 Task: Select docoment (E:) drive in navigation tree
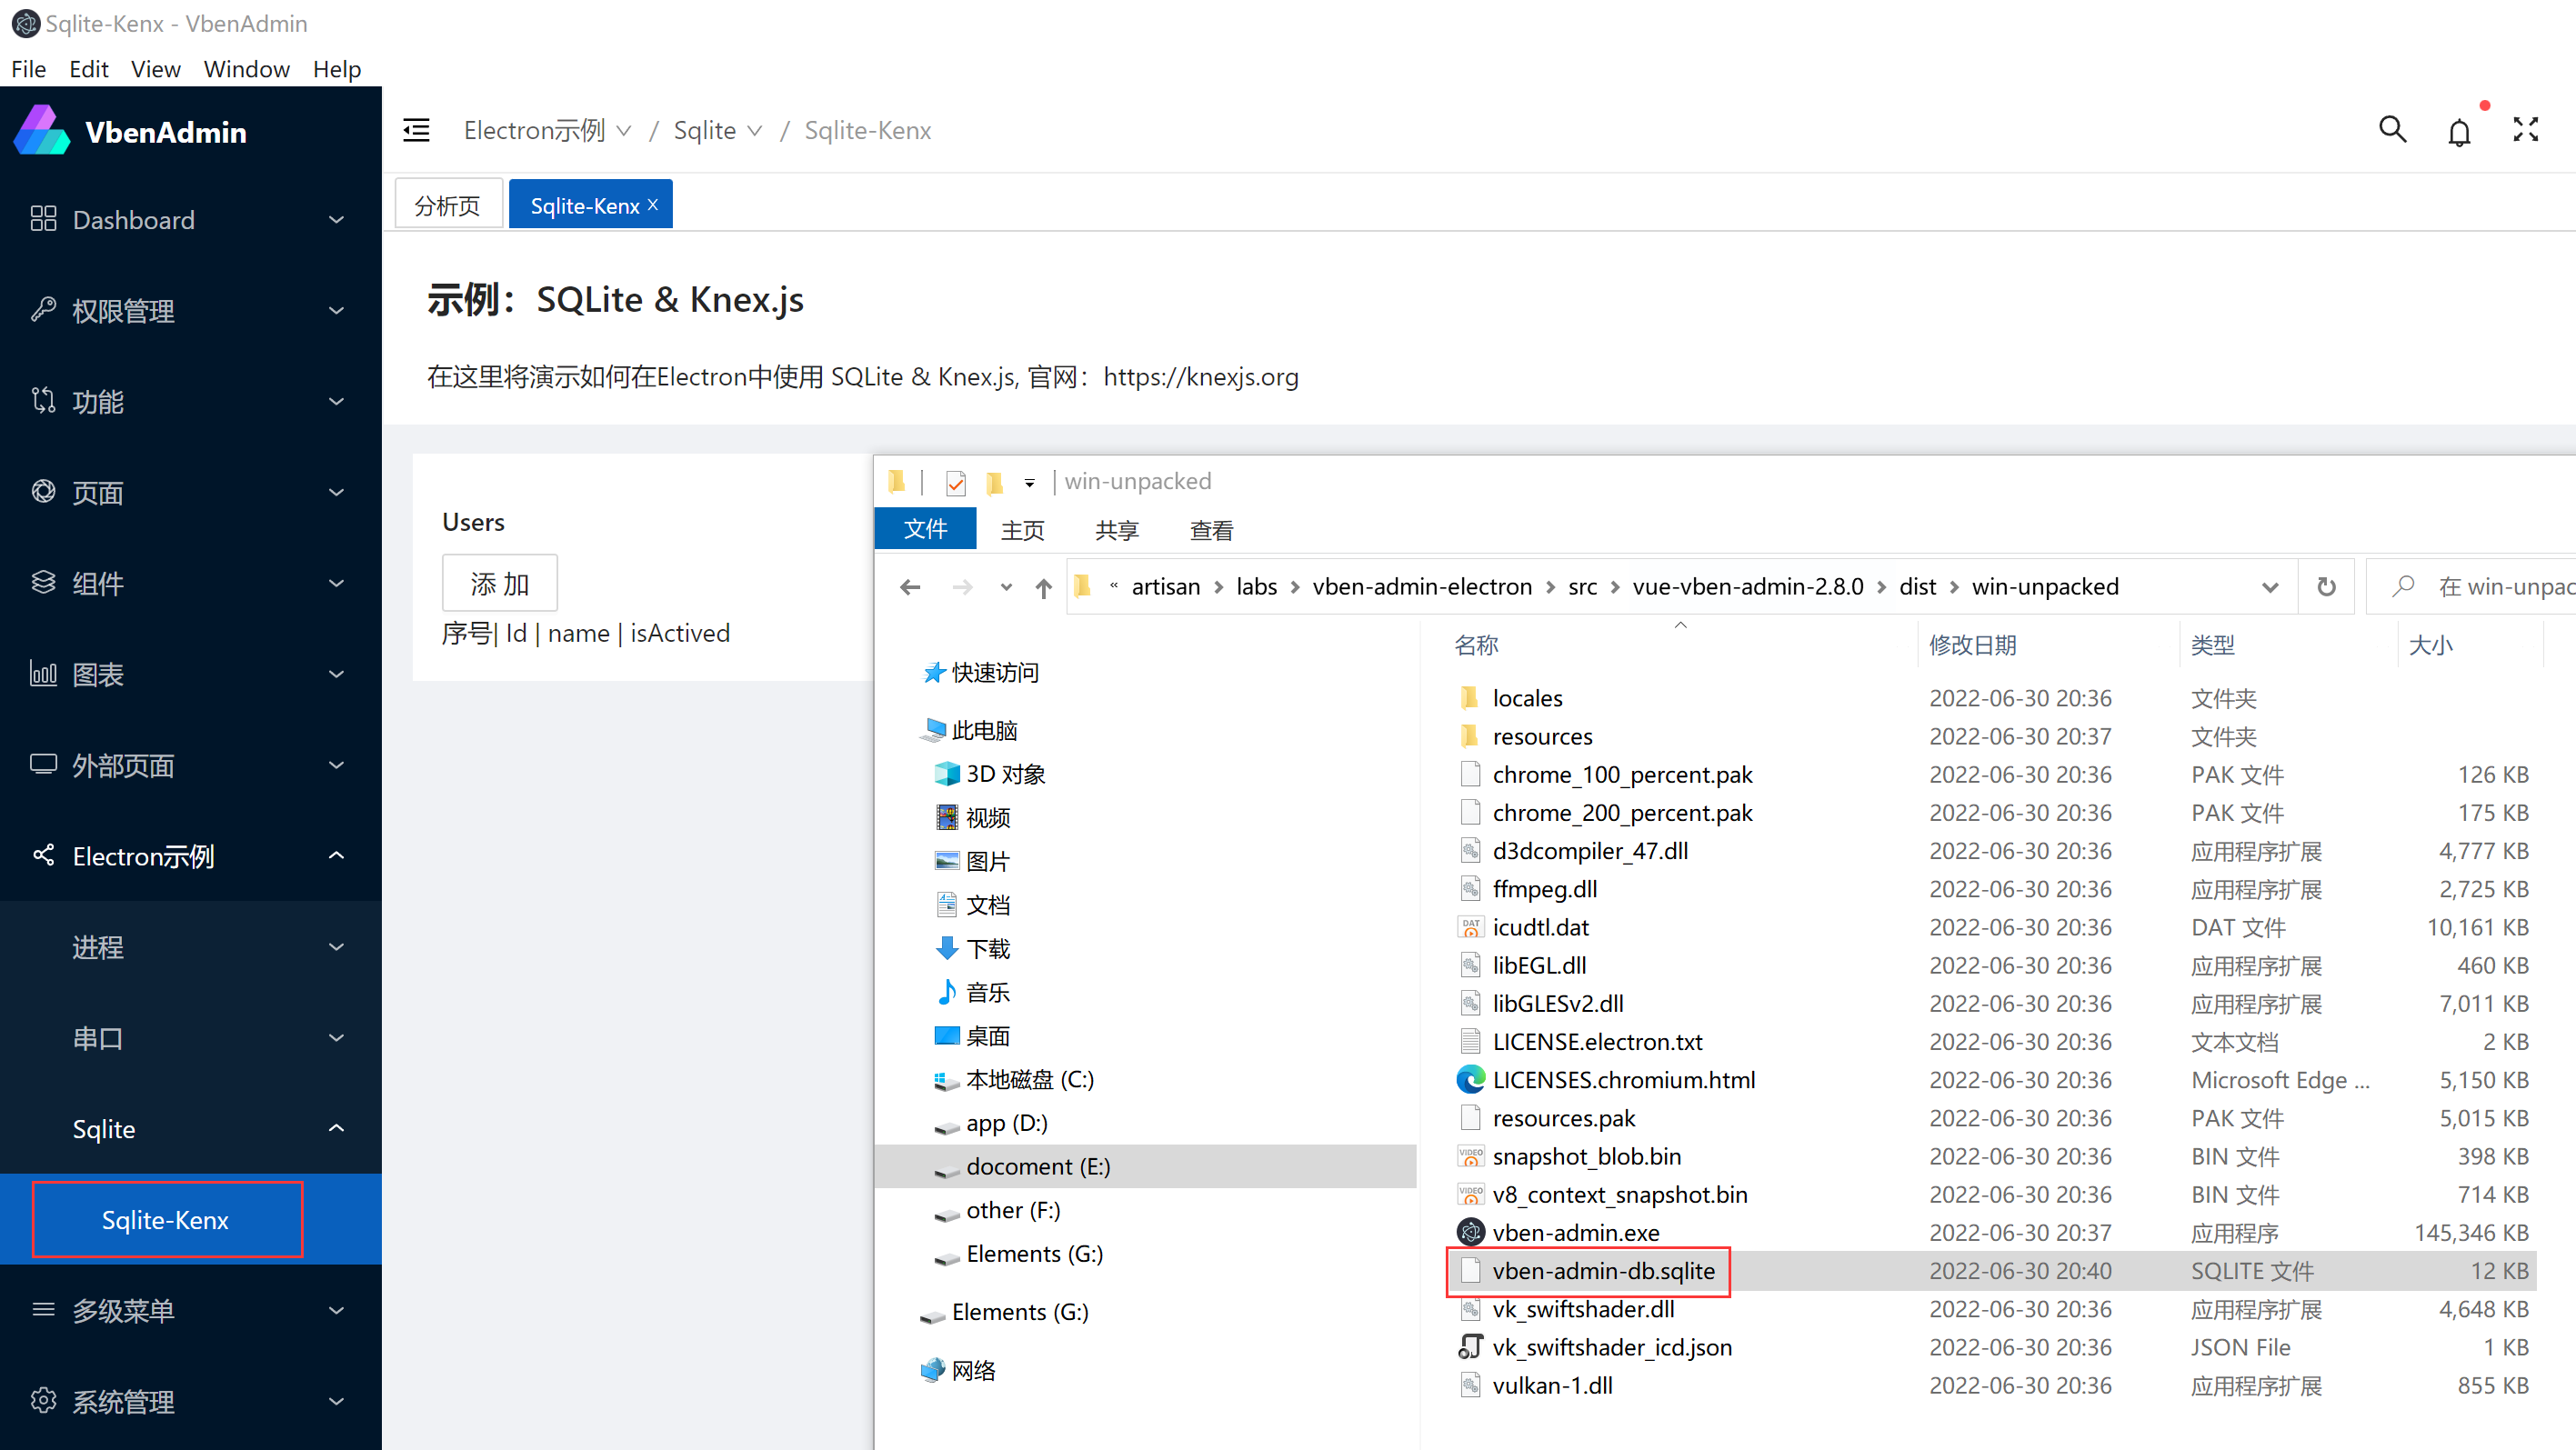pyautogui.click(x=1037, y=1166)
